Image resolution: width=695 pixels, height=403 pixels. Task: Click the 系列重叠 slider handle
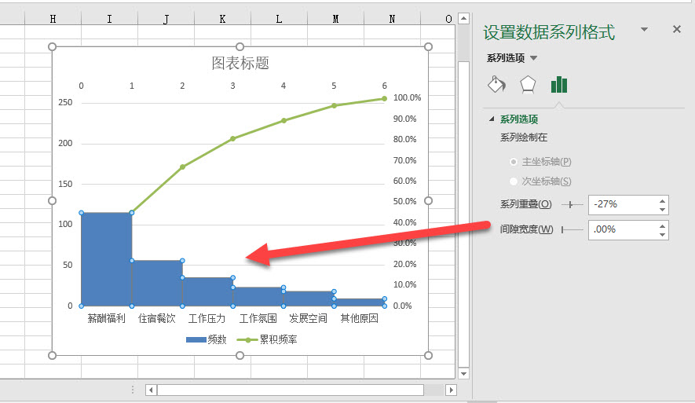click(x=570, y=205)
